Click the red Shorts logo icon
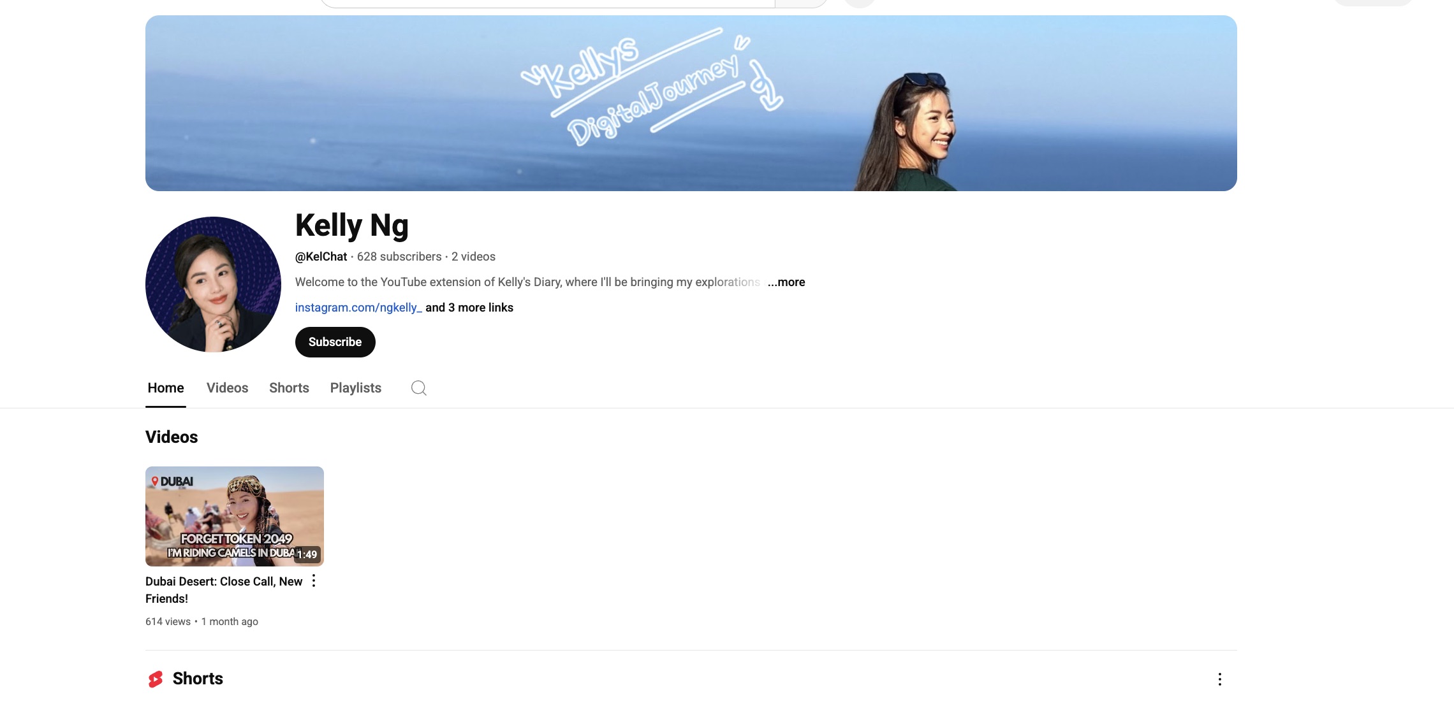 point(156,679)
